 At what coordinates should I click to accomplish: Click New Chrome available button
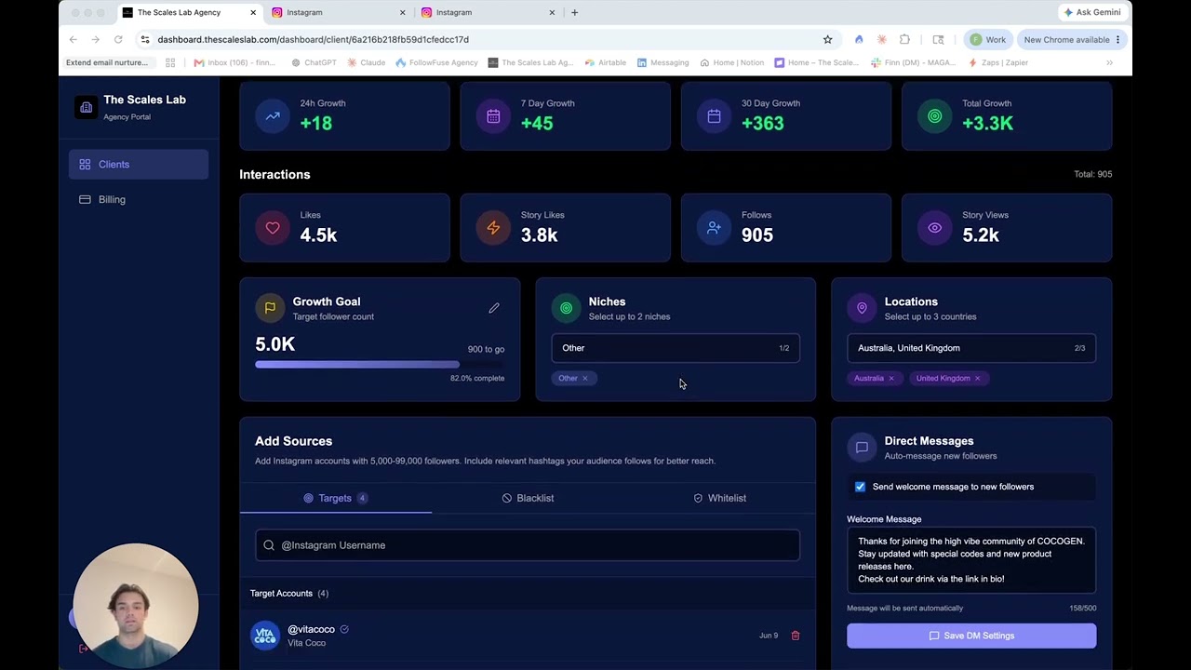(1072, 39)
